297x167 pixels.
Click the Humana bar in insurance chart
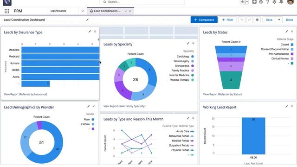pyautogui.click(x=60, y=63)
